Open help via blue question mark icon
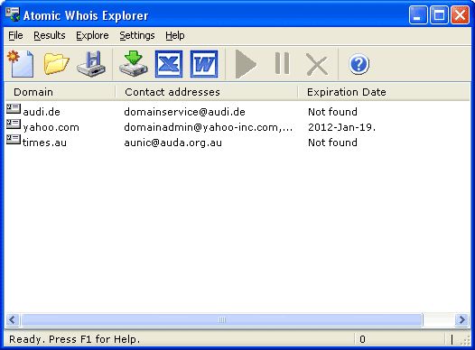475x350 pixels. point(359,64)
